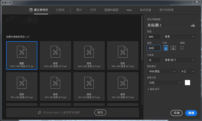Select the 547 x 385 像素 preset

[x=55, y=87]
